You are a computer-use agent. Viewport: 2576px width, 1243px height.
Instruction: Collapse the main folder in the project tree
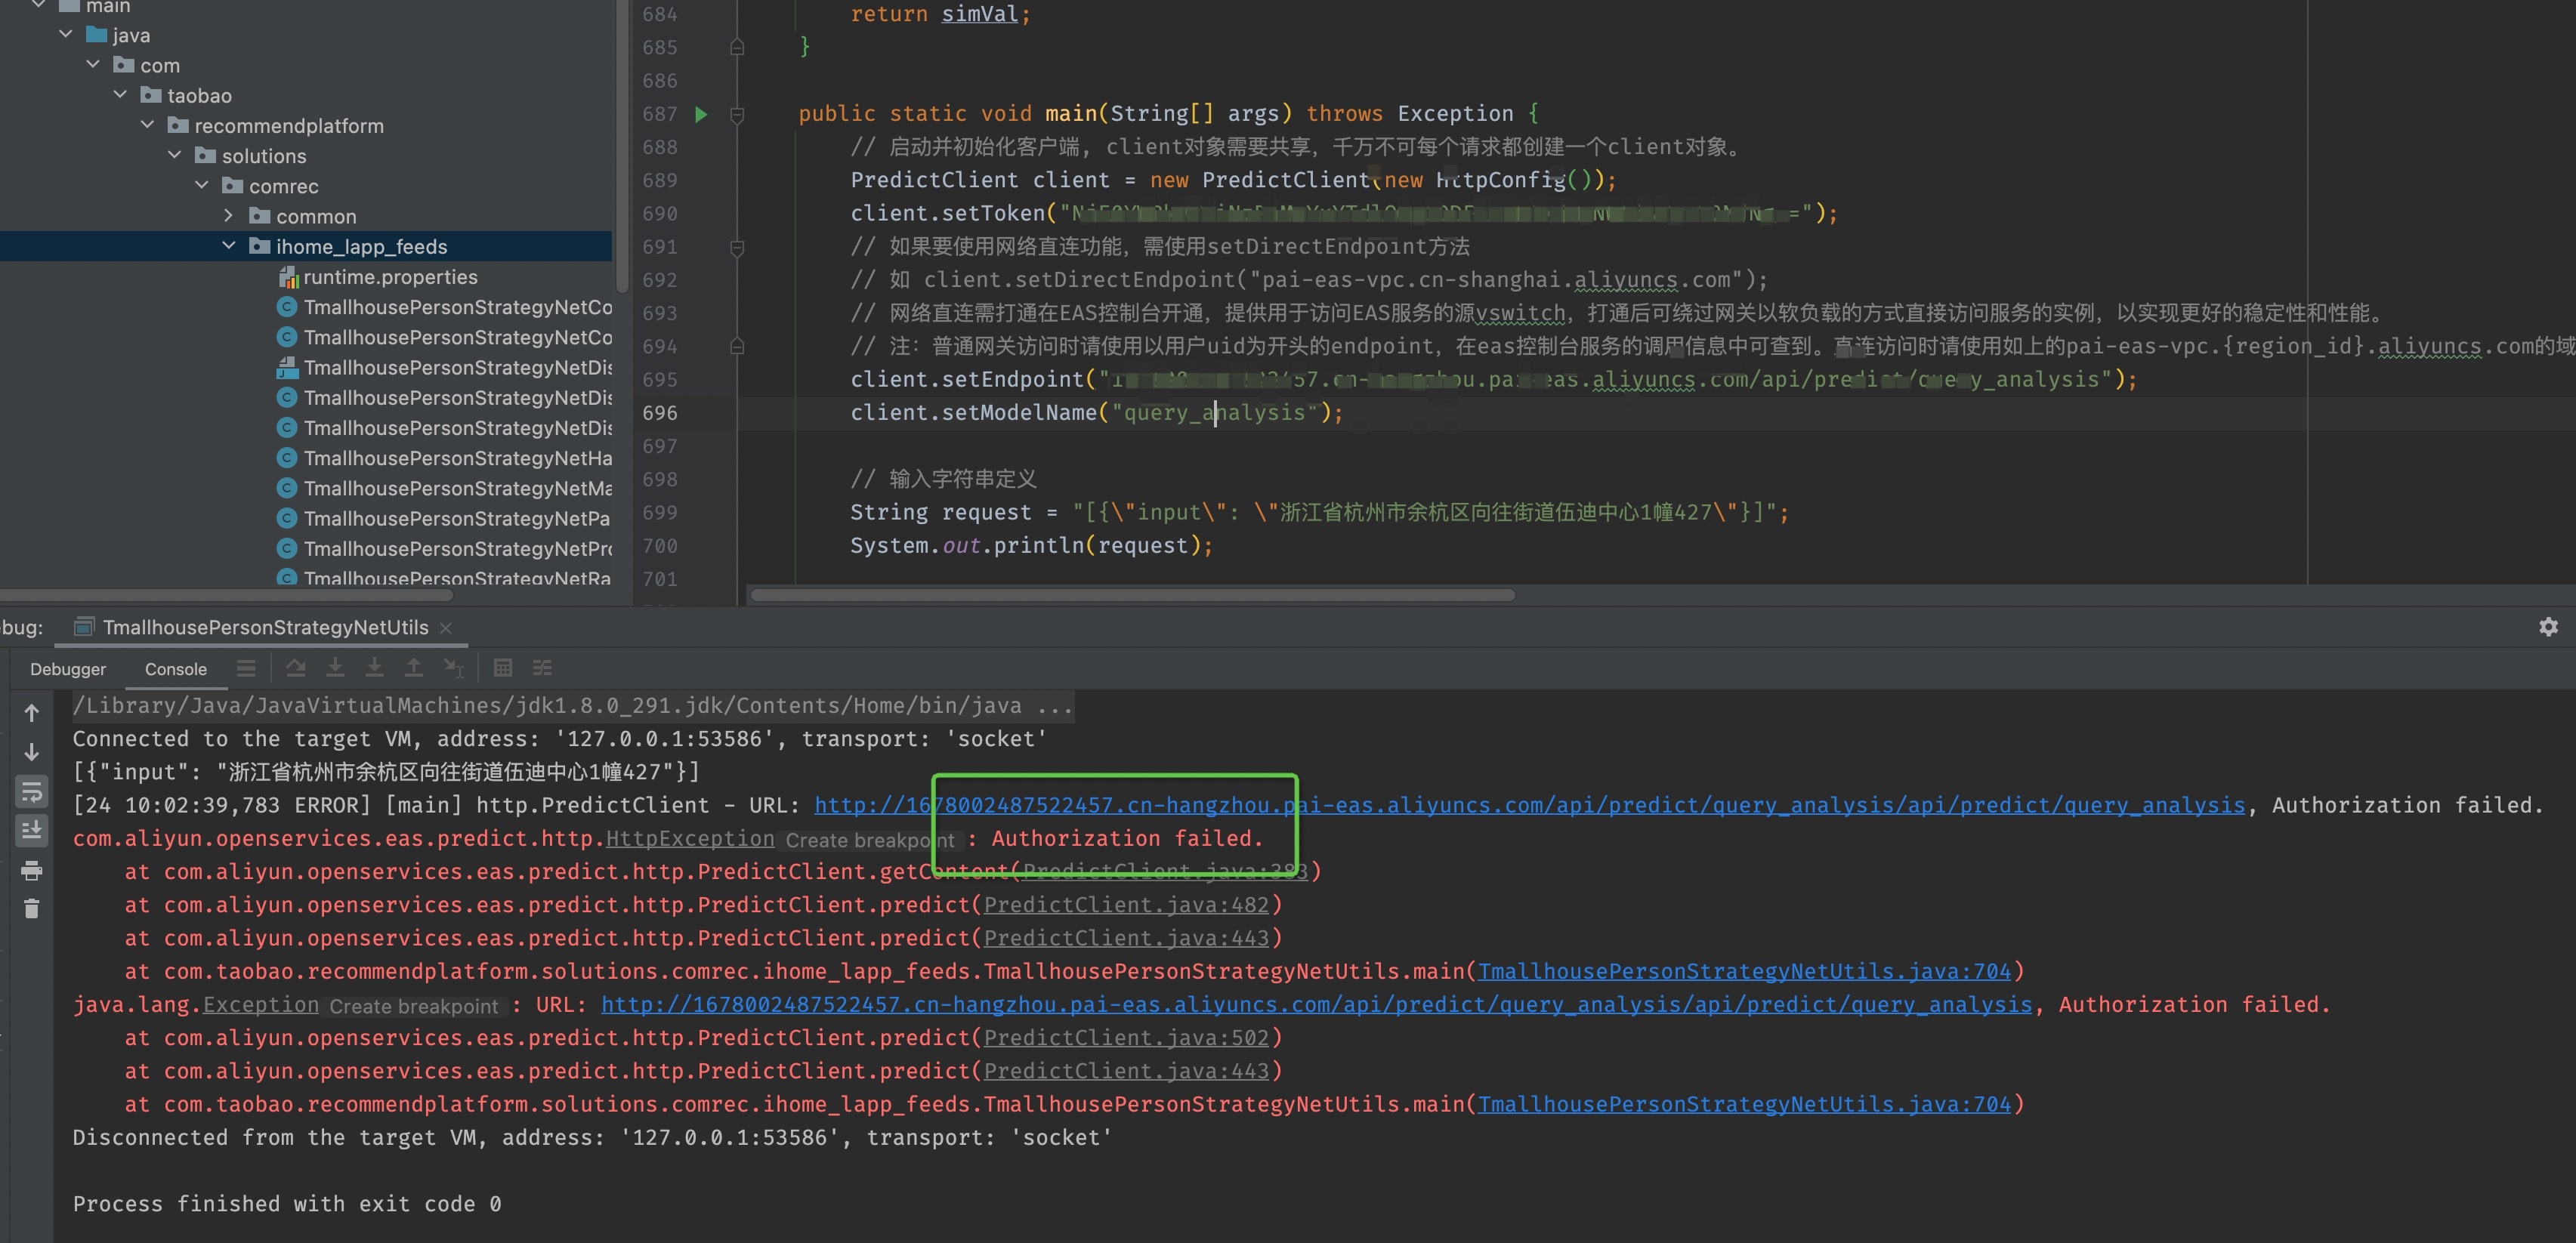(x=39, y=5)
